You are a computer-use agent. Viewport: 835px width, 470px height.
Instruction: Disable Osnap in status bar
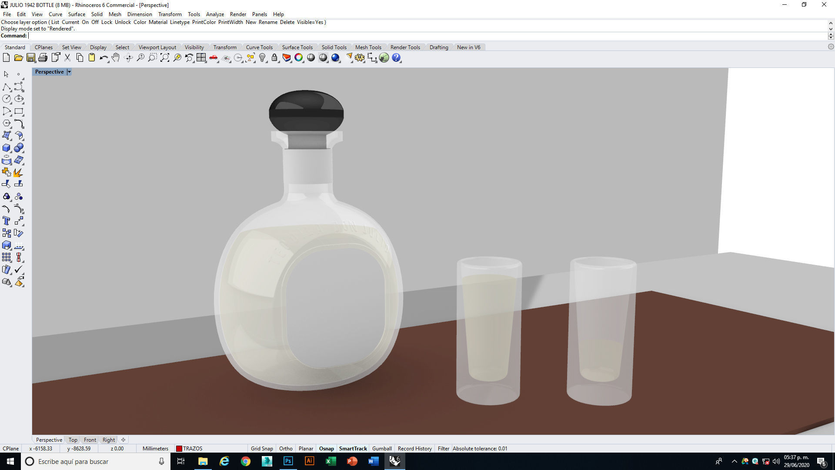[x=326, y=448]
